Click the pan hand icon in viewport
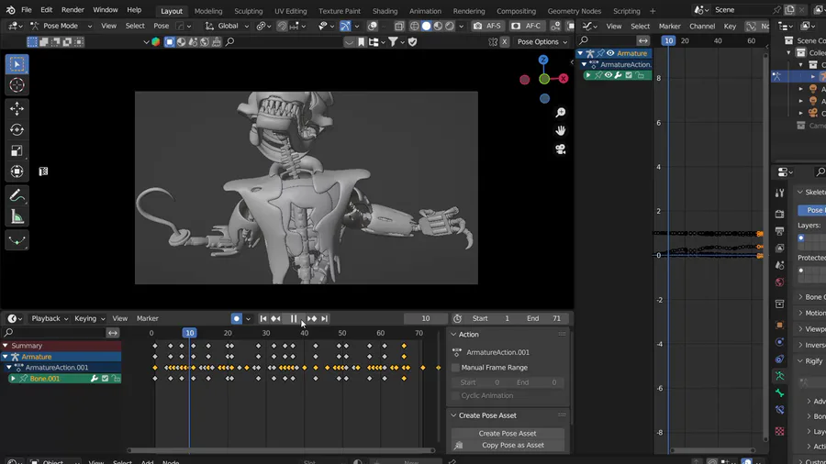This screenshot has width=826, height=464. pos(560,131)
